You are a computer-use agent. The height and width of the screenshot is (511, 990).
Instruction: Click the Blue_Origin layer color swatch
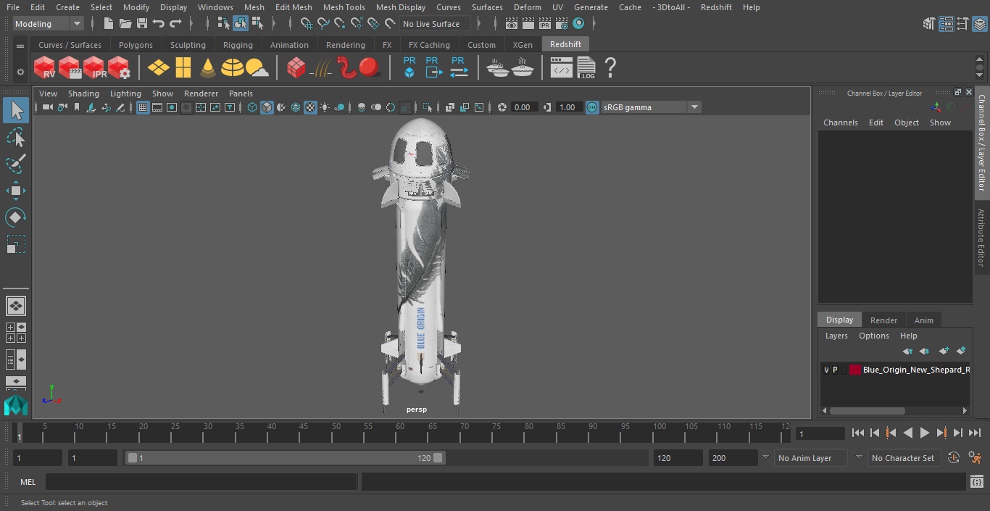pyautogui.click(x=855, y=370)
